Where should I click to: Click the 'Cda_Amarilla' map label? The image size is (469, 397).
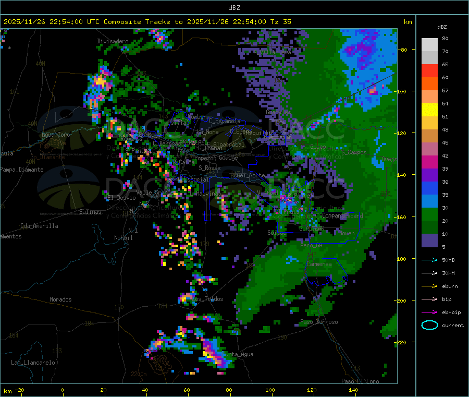tap(39, 226)
